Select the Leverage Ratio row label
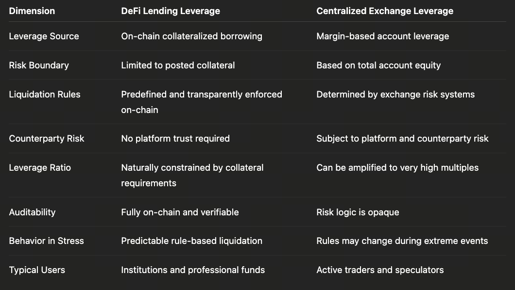This screenshot has height=290, width=515. click(x=40, y=167)
